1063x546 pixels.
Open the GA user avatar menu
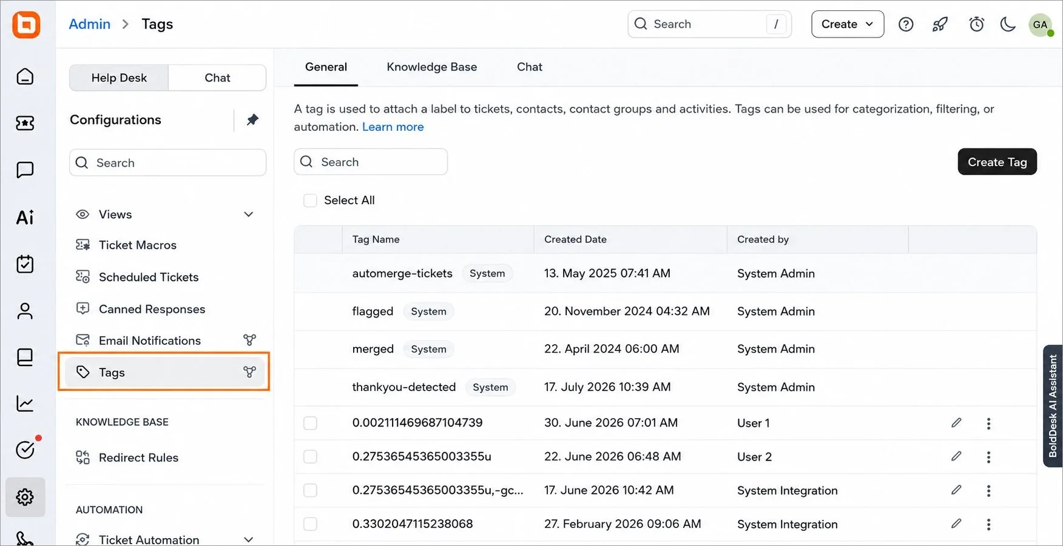pyautogui.click(x=1041, y=25)
